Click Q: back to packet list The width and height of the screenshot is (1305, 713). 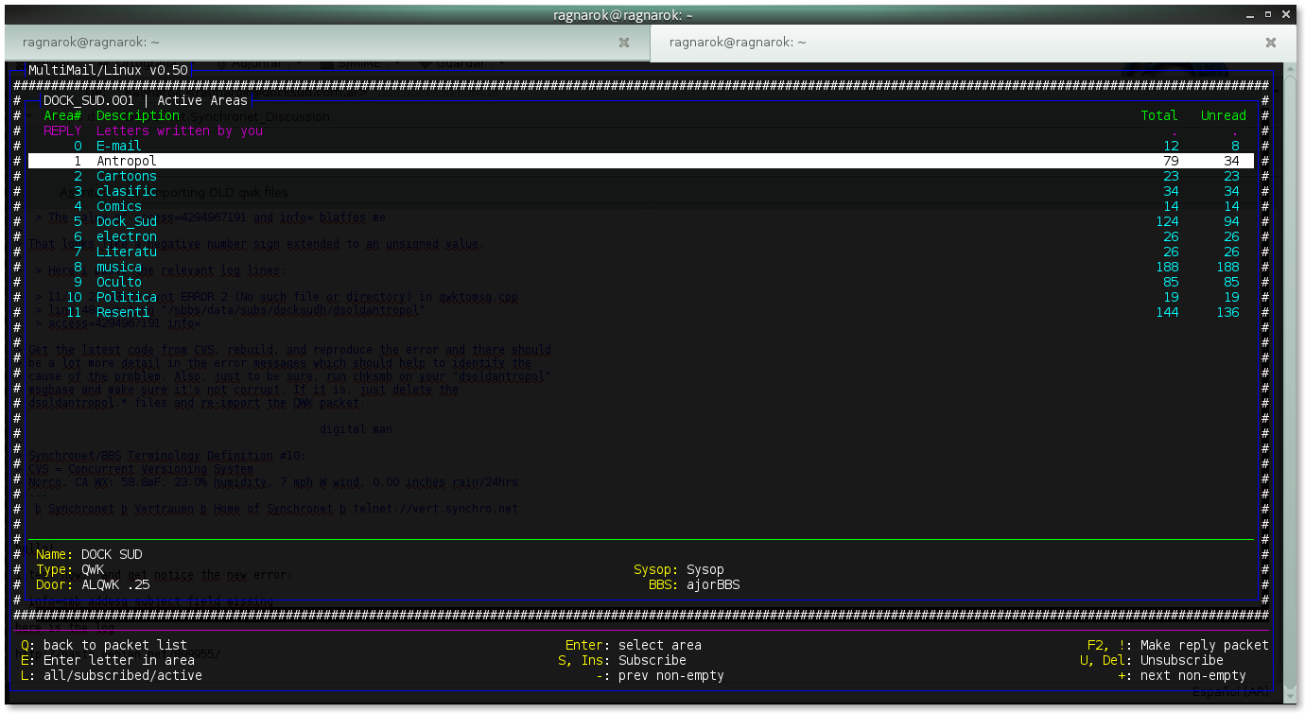point(104,646)
